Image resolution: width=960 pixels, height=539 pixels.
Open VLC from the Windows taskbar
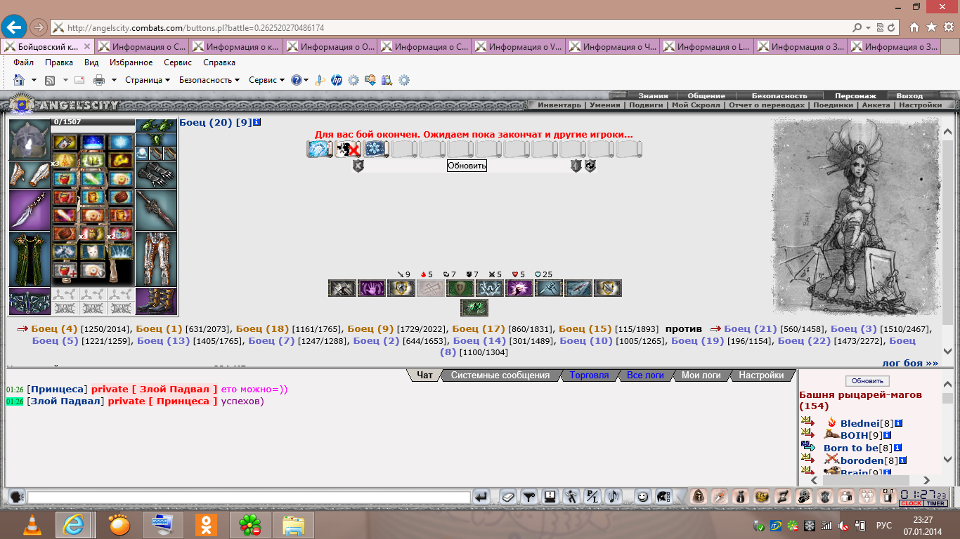point(32,525)
